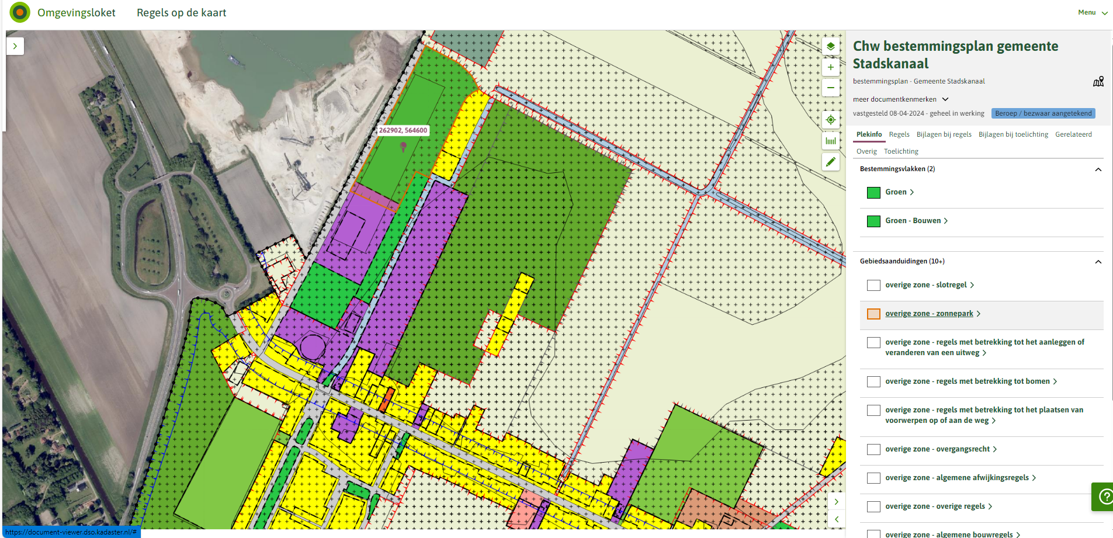Select the Gerelateerd tab
Viewport: 1113px width, 538px height.
1073,134
